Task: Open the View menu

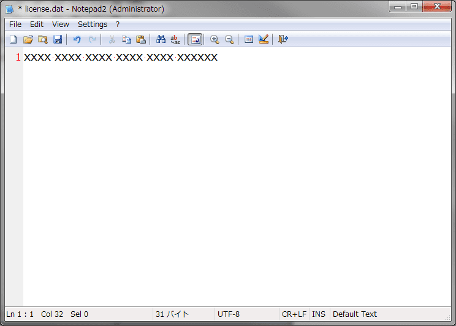Action: point(61,25)
